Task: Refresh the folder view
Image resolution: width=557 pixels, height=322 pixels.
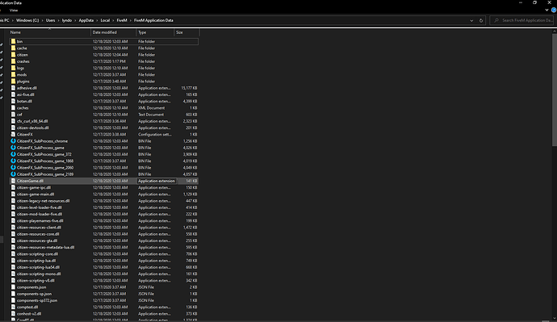Action: 481,21
